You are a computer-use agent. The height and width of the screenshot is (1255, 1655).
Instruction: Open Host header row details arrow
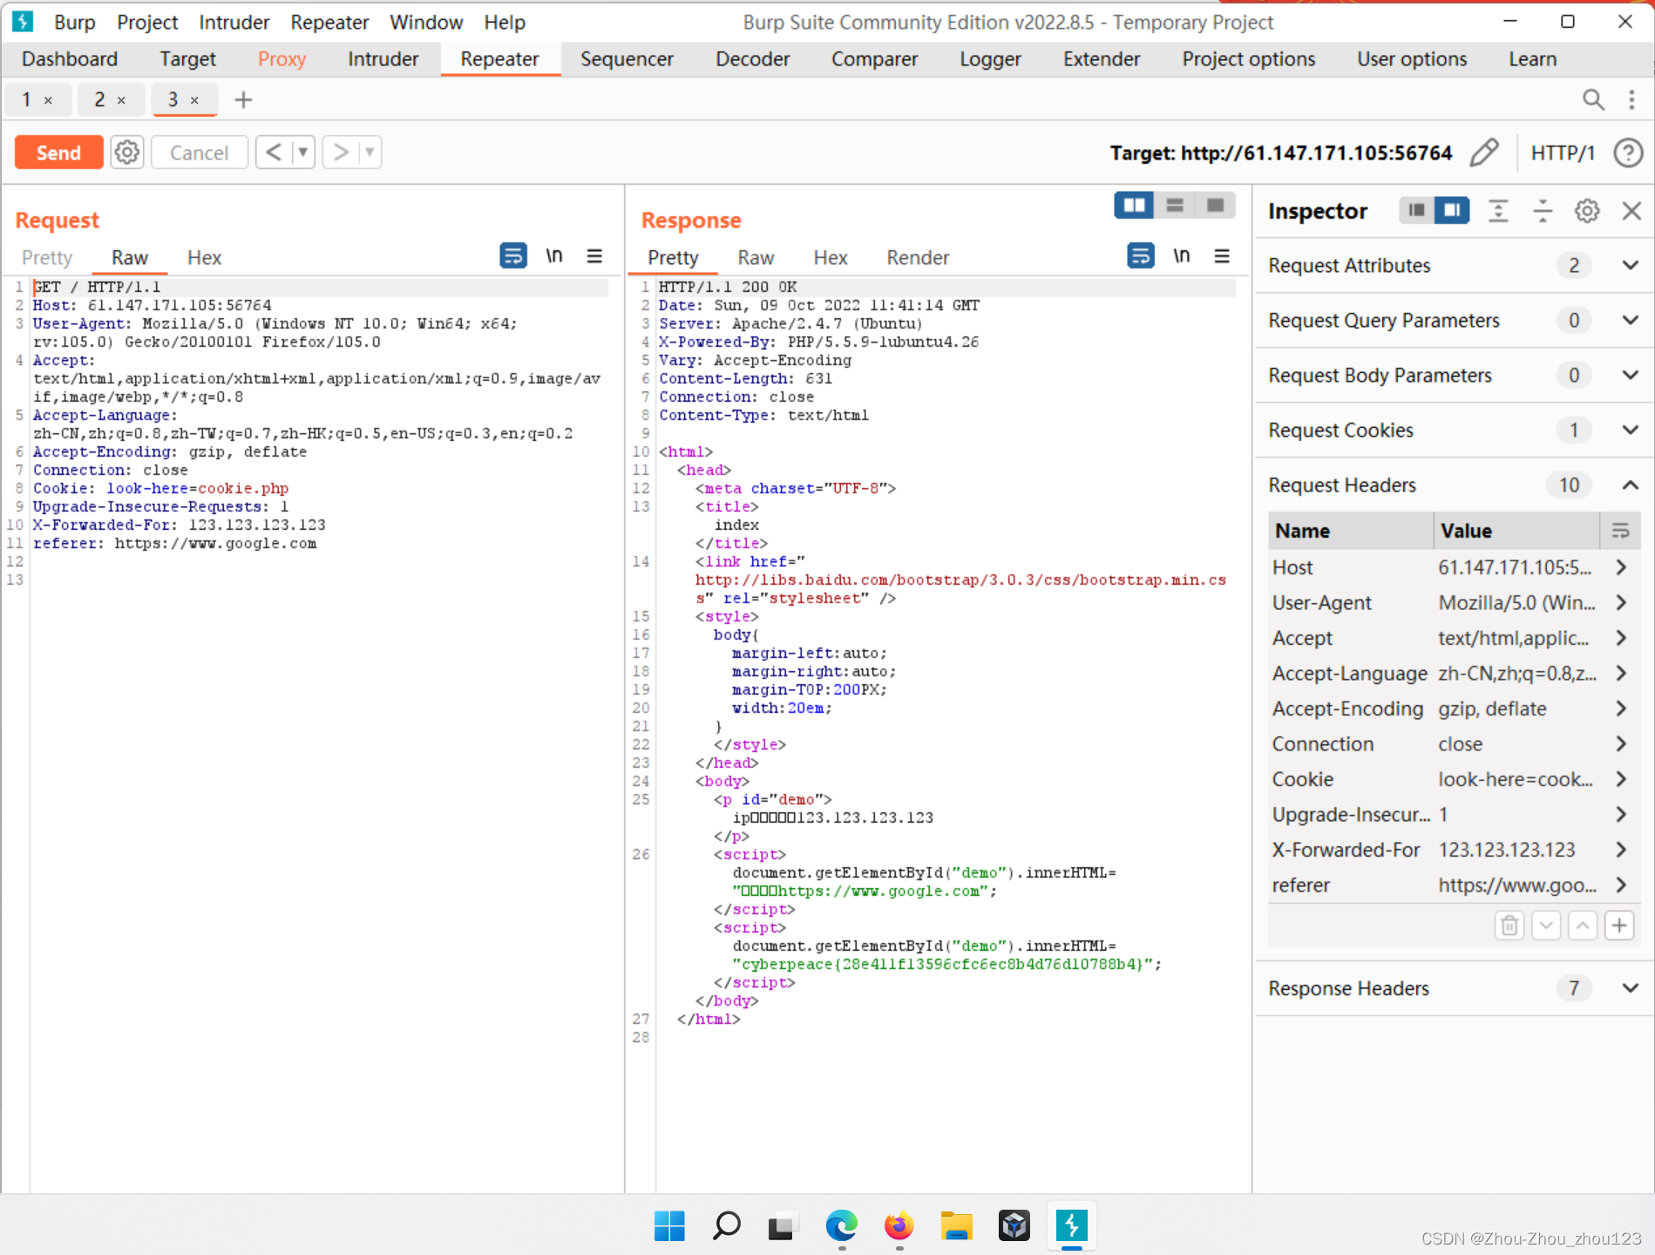point(1621,567)
